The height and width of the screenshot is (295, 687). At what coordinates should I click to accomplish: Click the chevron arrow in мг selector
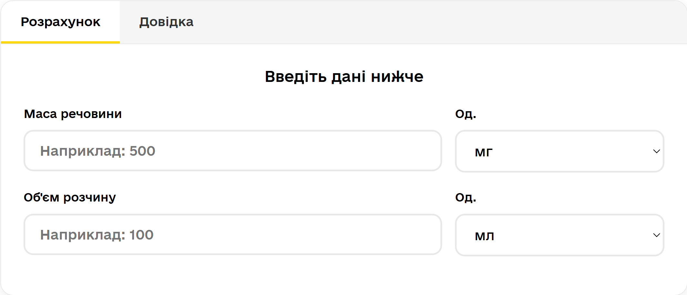656,151
